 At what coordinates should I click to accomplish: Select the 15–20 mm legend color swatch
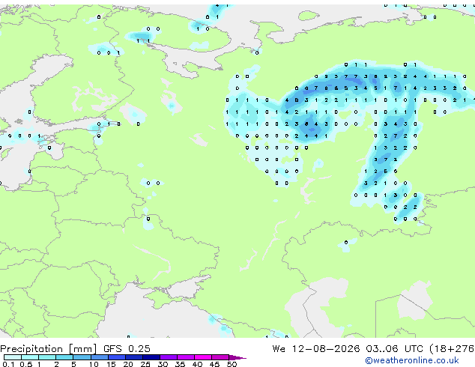coord(117,357)
